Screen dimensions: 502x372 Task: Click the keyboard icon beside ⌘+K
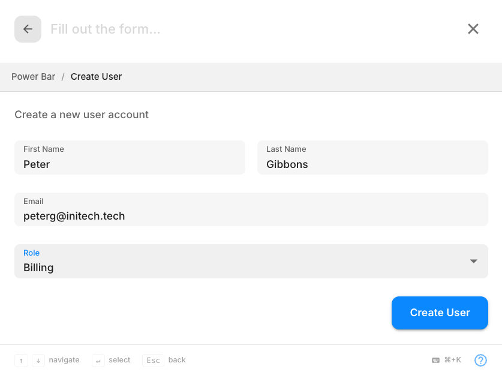point(436,360)
